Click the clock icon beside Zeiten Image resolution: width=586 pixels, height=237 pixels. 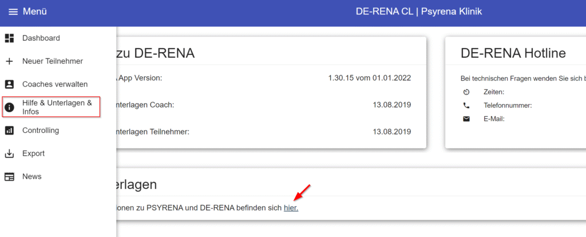(466, 92)
